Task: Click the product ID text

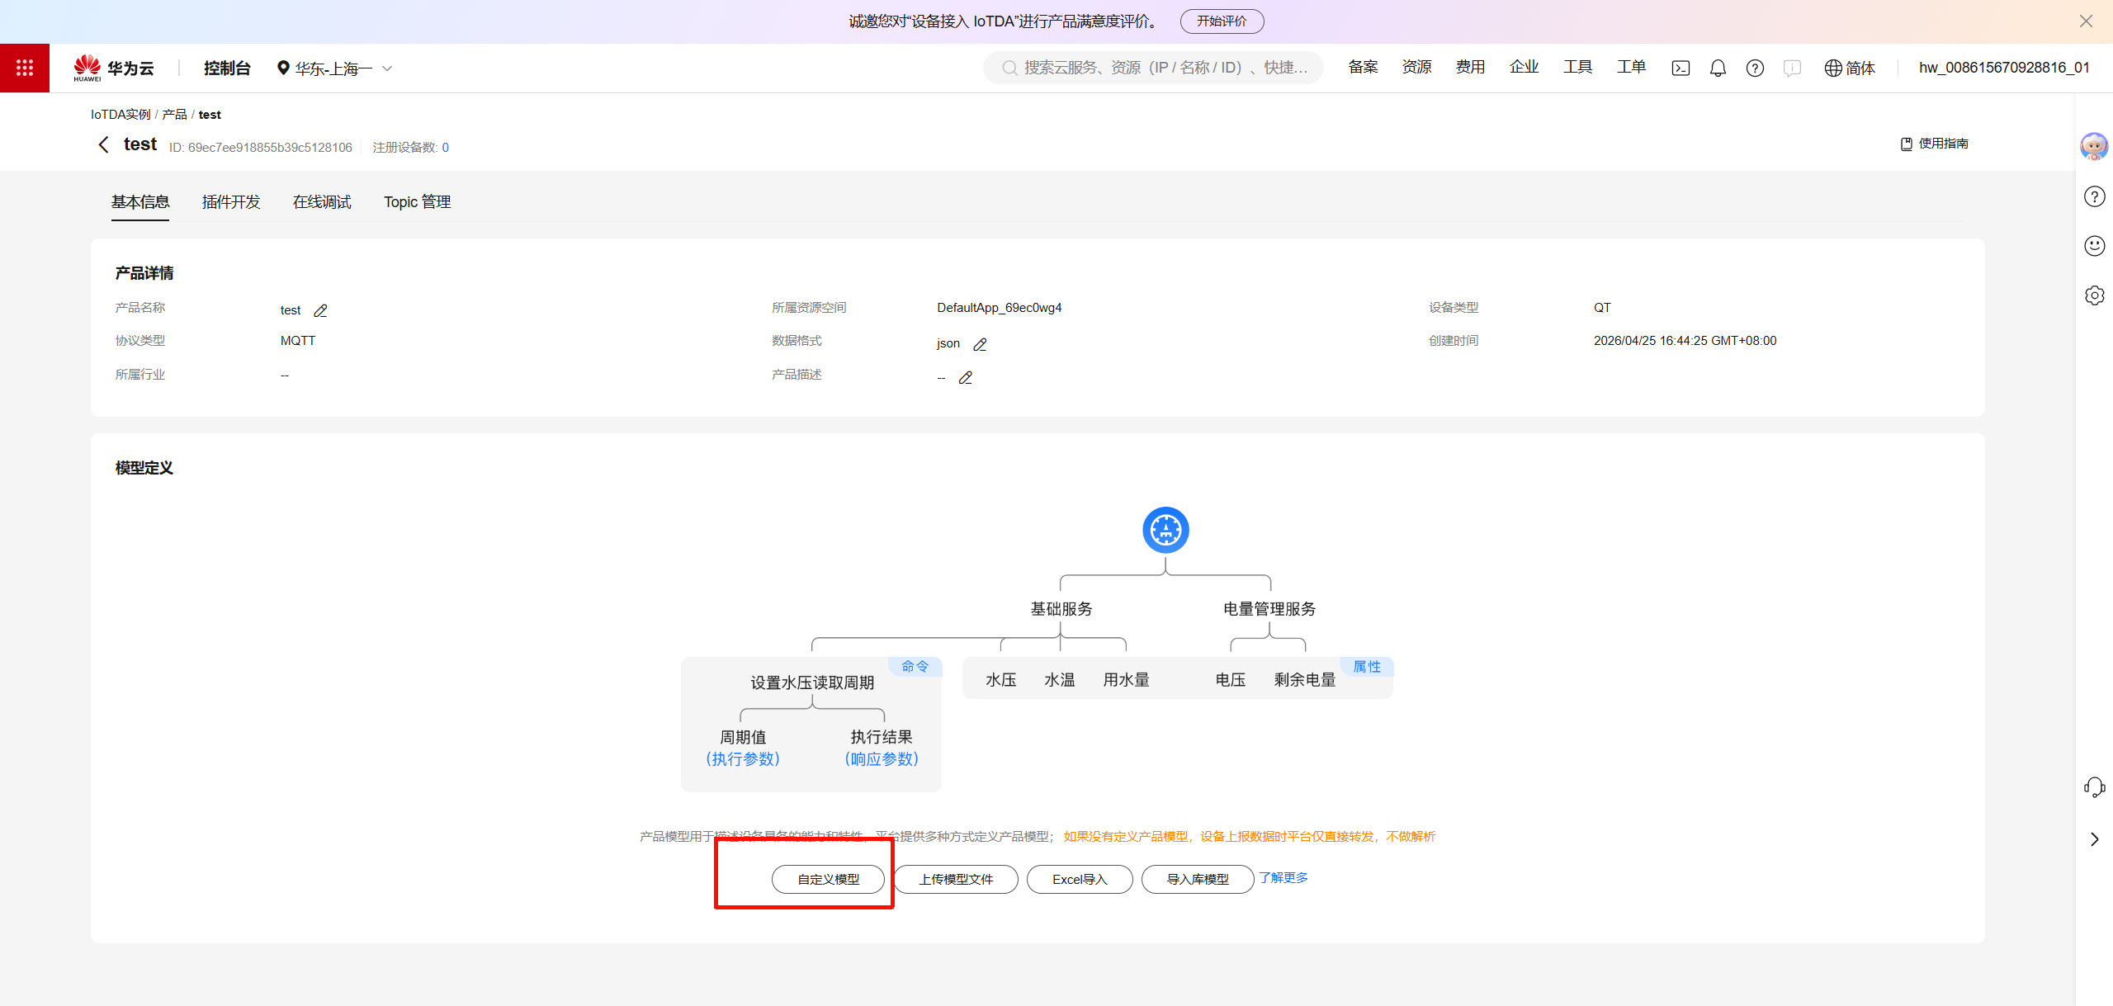Action: [261, 148]
